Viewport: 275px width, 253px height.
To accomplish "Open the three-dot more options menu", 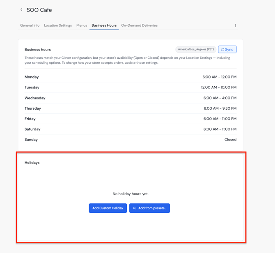I will (235, 25).
